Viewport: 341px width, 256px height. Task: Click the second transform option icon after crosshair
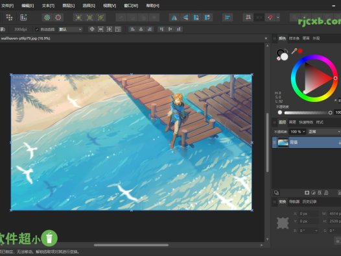point(100,29)
